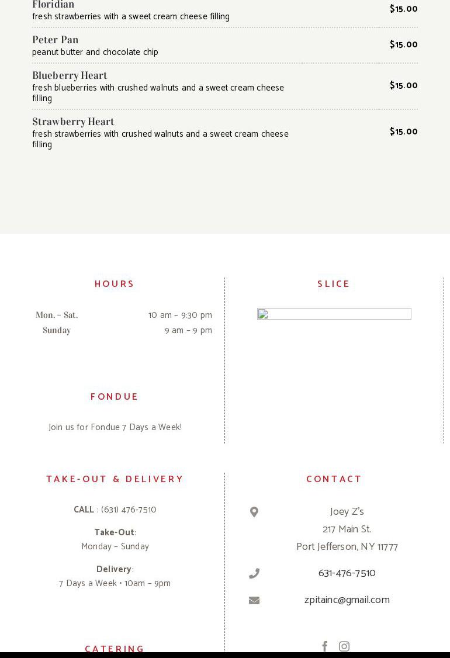Click the zpitainc@gmail.com email link
Image resolution: width=450 pixels, height=658 pixels.
tap(347, 600)
